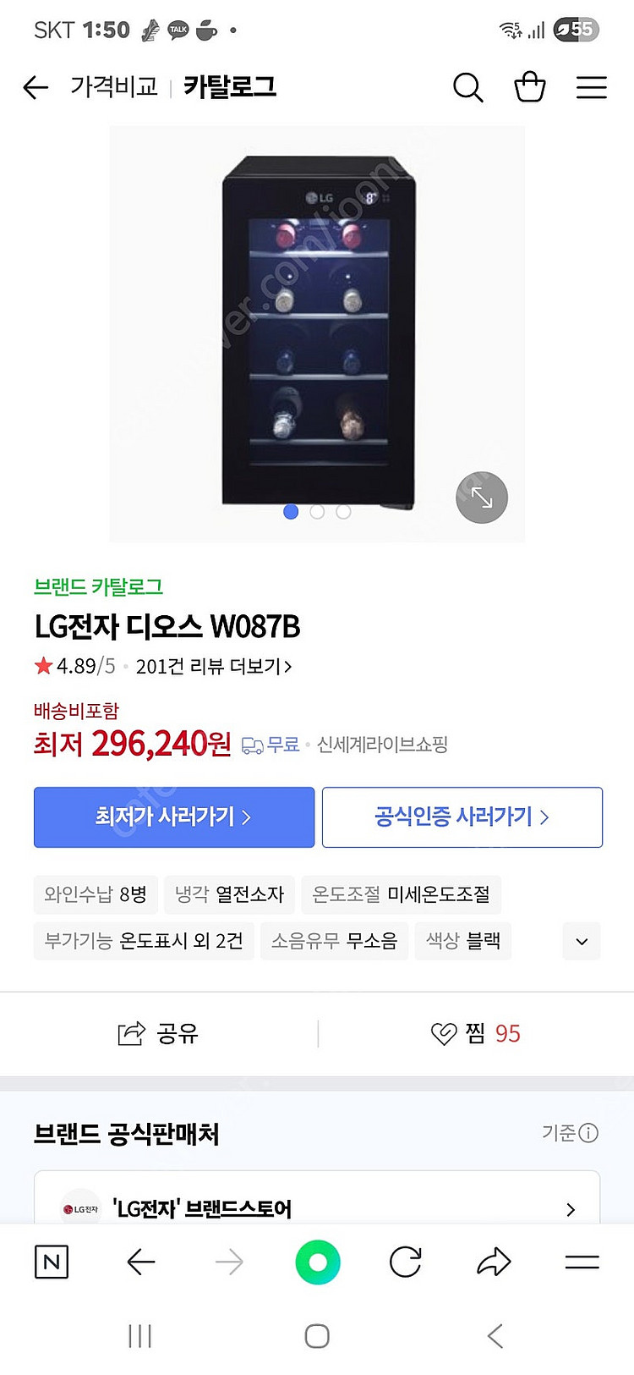Tap the 공유 share button
Viewport: 634px width, 1375px height.
click(x=158, y=1033)
